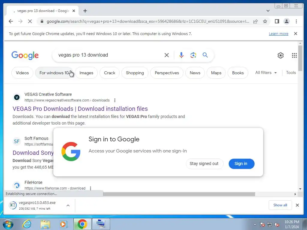Open the Chrome side panel

[277, 21]
